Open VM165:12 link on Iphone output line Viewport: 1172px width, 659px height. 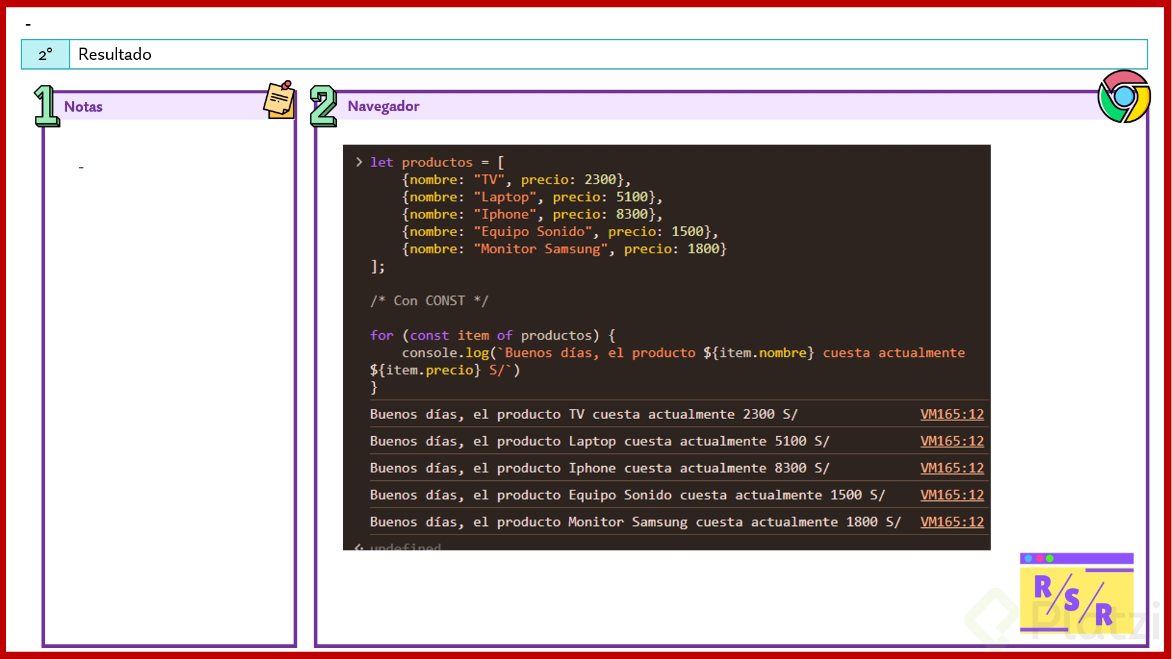tap(952, 468)
